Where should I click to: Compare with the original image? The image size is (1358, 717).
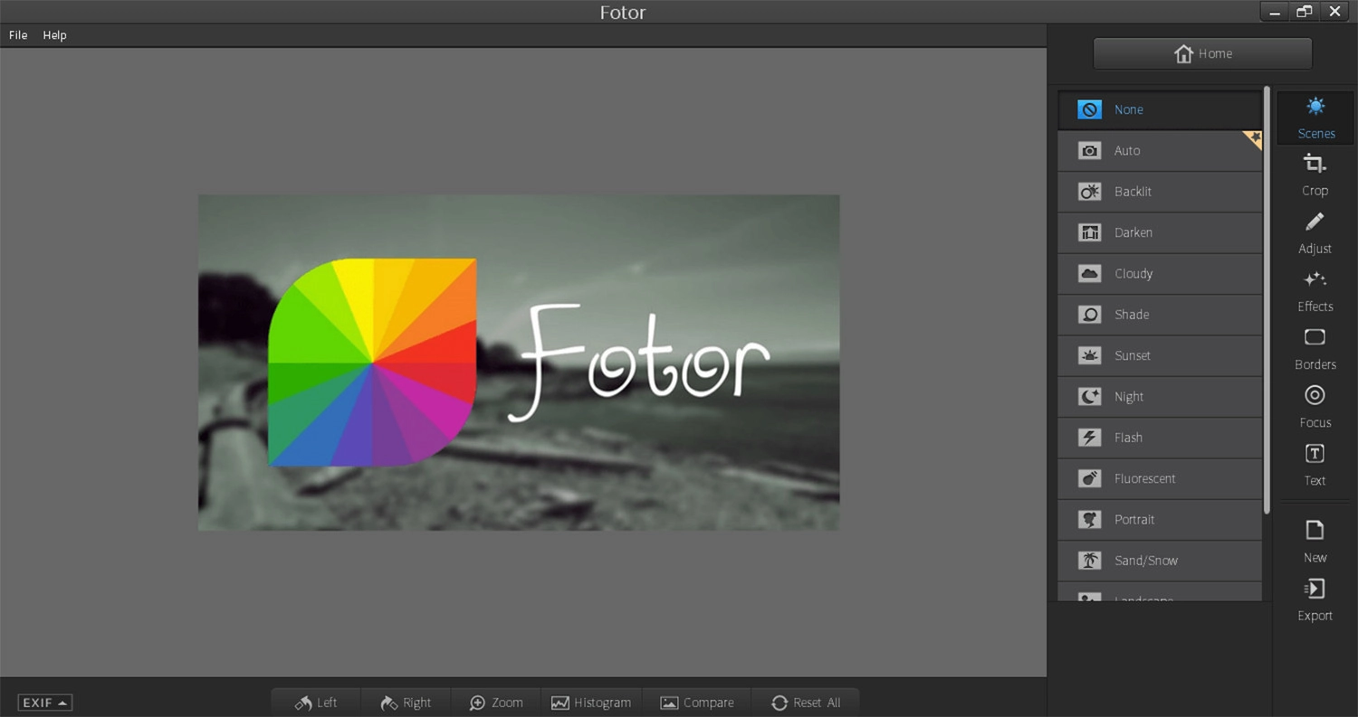[696, 703]
